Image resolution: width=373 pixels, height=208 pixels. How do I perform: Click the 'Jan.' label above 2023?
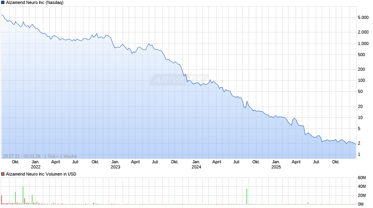(x=115, y=162)
